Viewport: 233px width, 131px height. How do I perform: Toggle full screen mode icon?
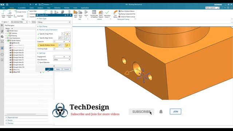[222, 8]
